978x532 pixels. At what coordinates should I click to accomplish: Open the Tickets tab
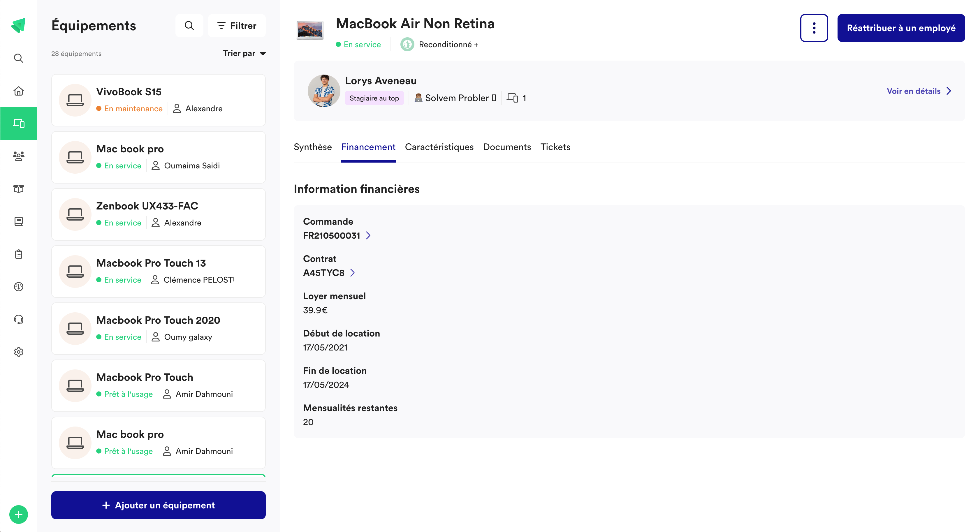(555, 147)
